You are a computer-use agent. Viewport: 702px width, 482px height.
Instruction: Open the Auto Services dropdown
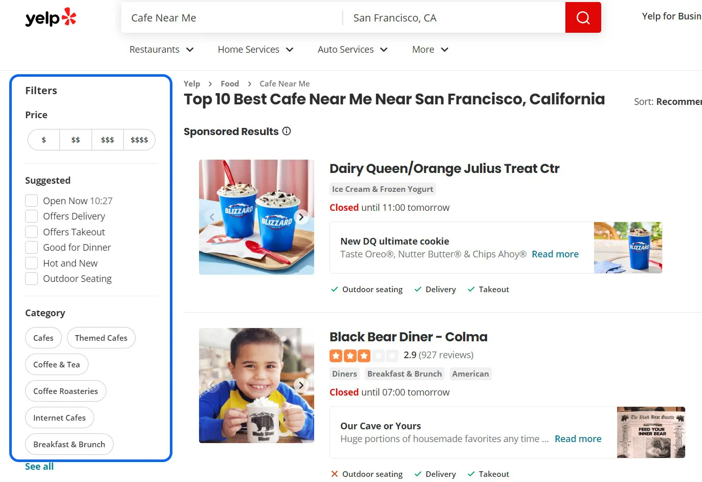click(352, 49)
